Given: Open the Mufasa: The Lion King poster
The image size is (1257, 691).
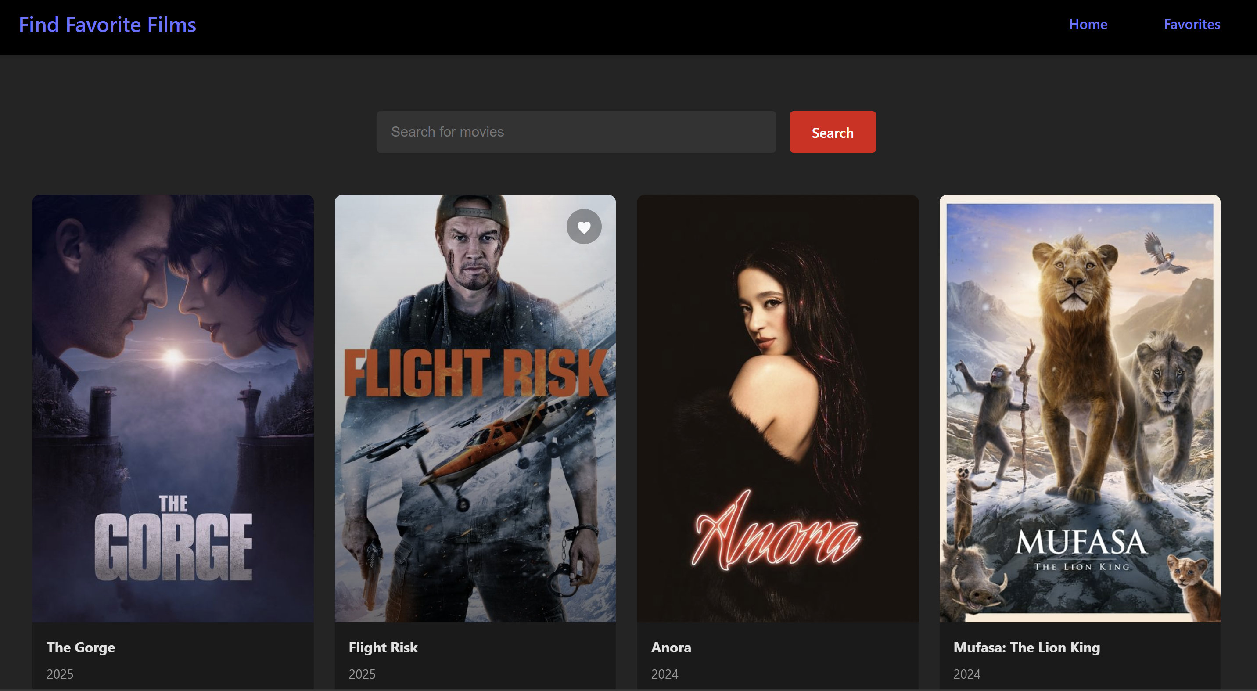Looking at the screenshot, I should [1080, 408].
